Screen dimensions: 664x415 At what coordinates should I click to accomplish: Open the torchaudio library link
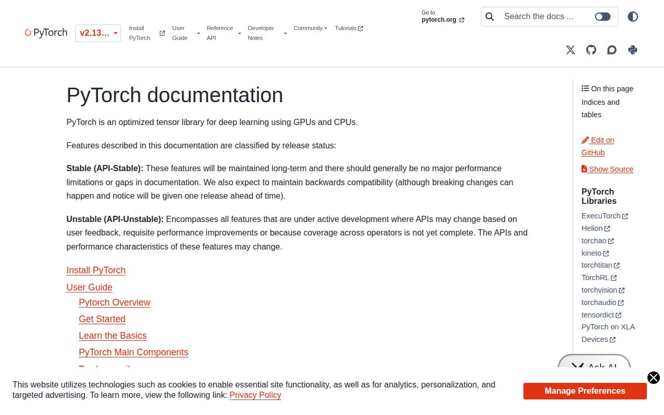coord(603,302)
